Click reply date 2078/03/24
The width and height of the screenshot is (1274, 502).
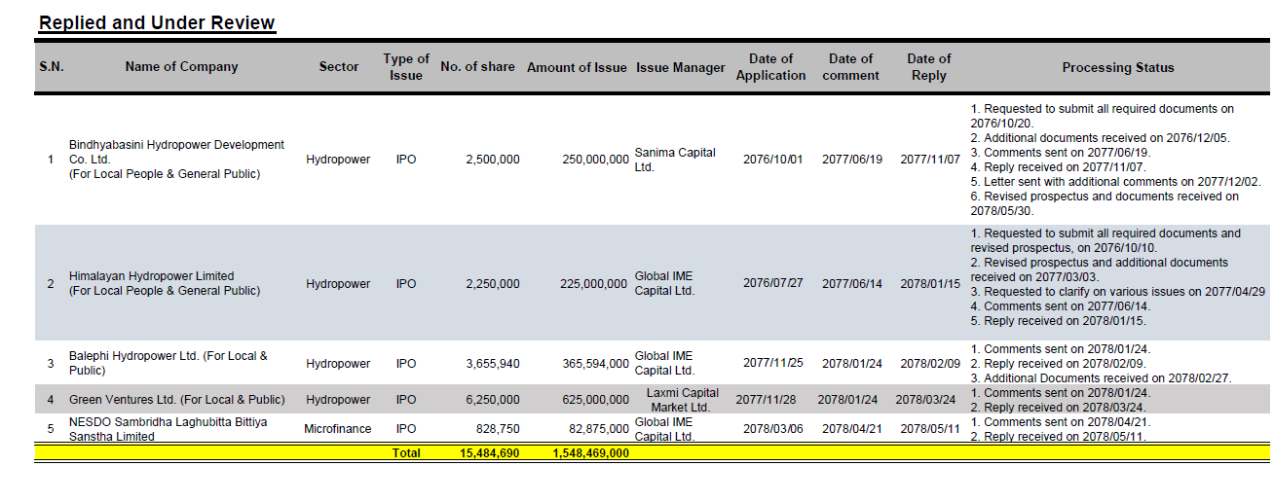pyautogui.click(x=926, y=400)
